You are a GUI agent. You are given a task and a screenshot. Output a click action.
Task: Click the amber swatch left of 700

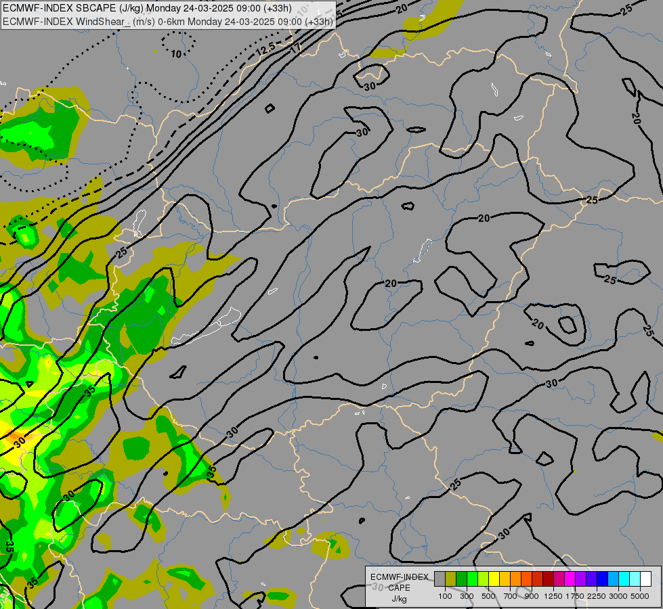point(505,579)
